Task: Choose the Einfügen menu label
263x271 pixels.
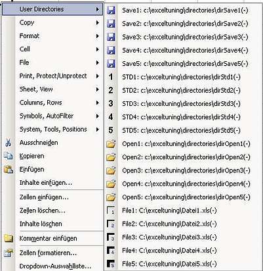Action: (31, 170)
